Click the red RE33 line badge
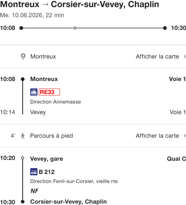The height and width of the screenshot is (205, 186). (x=49, y=92)
